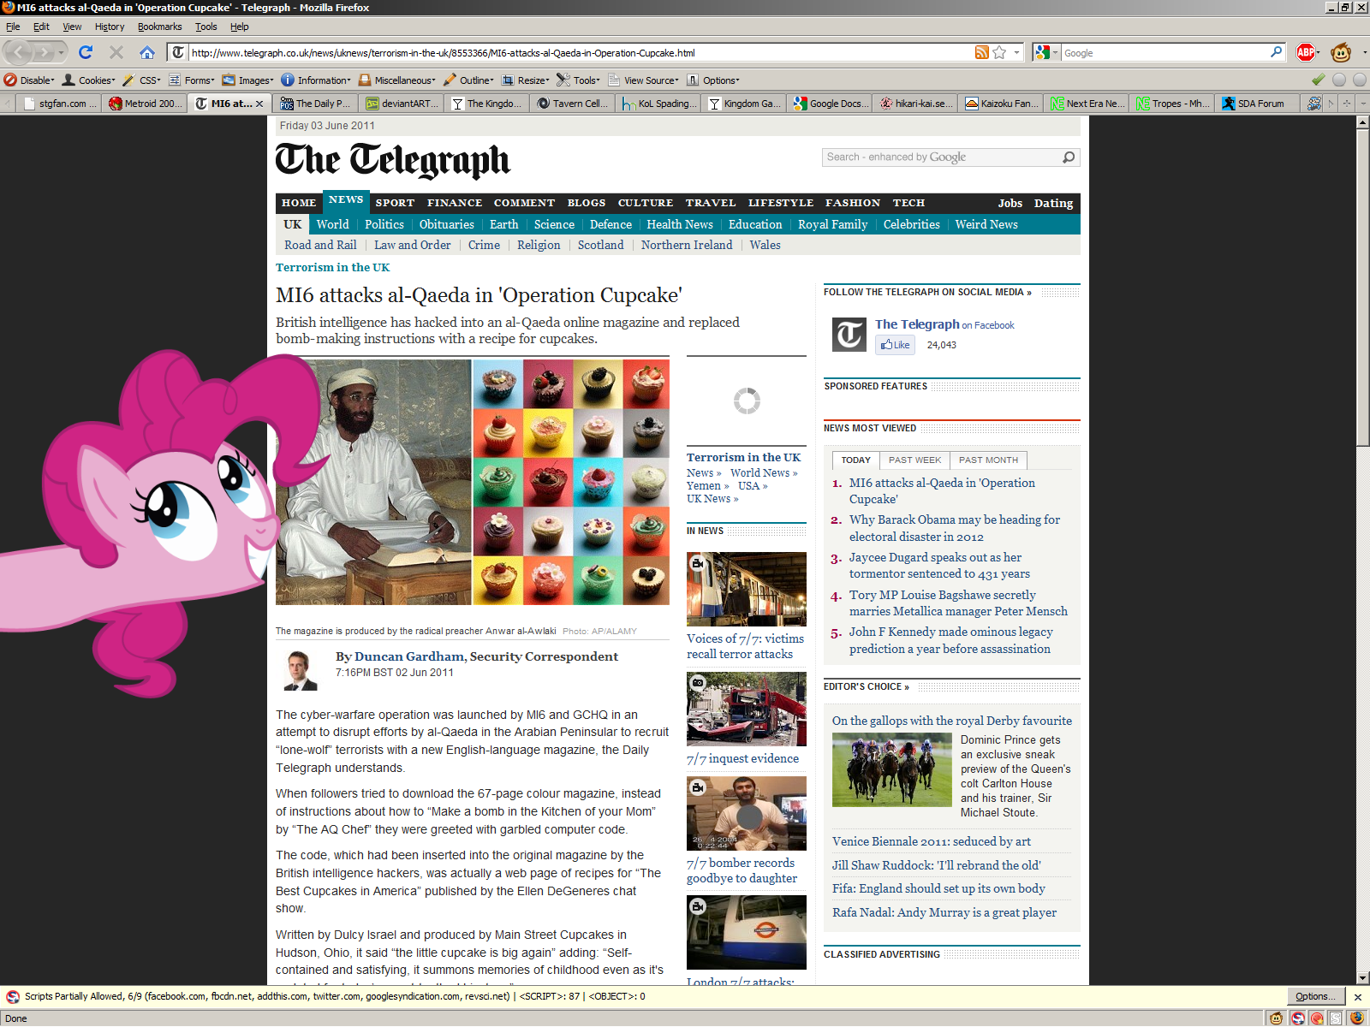Switch to the Google Docs tab

coord(831,104)
